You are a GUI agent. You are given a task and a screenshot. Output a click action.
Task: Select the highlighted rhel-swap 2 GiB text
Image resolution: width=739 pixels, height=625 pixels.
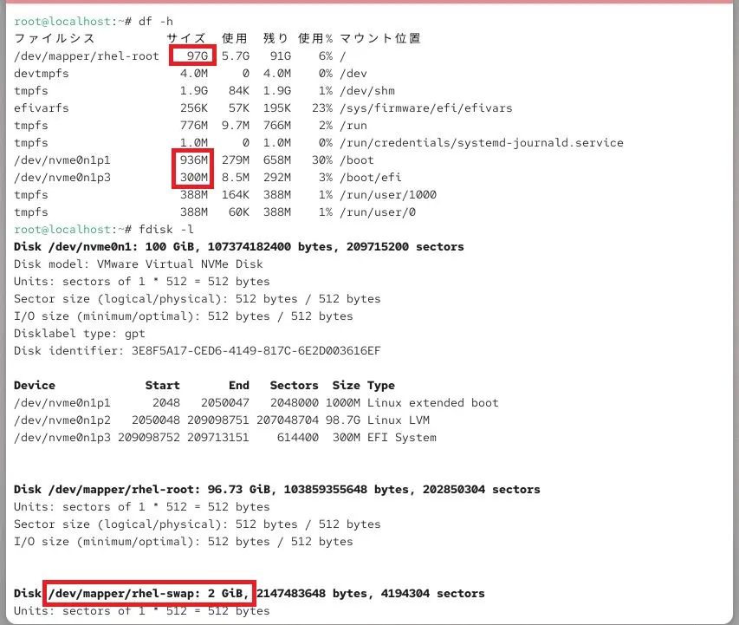point(156,593)
